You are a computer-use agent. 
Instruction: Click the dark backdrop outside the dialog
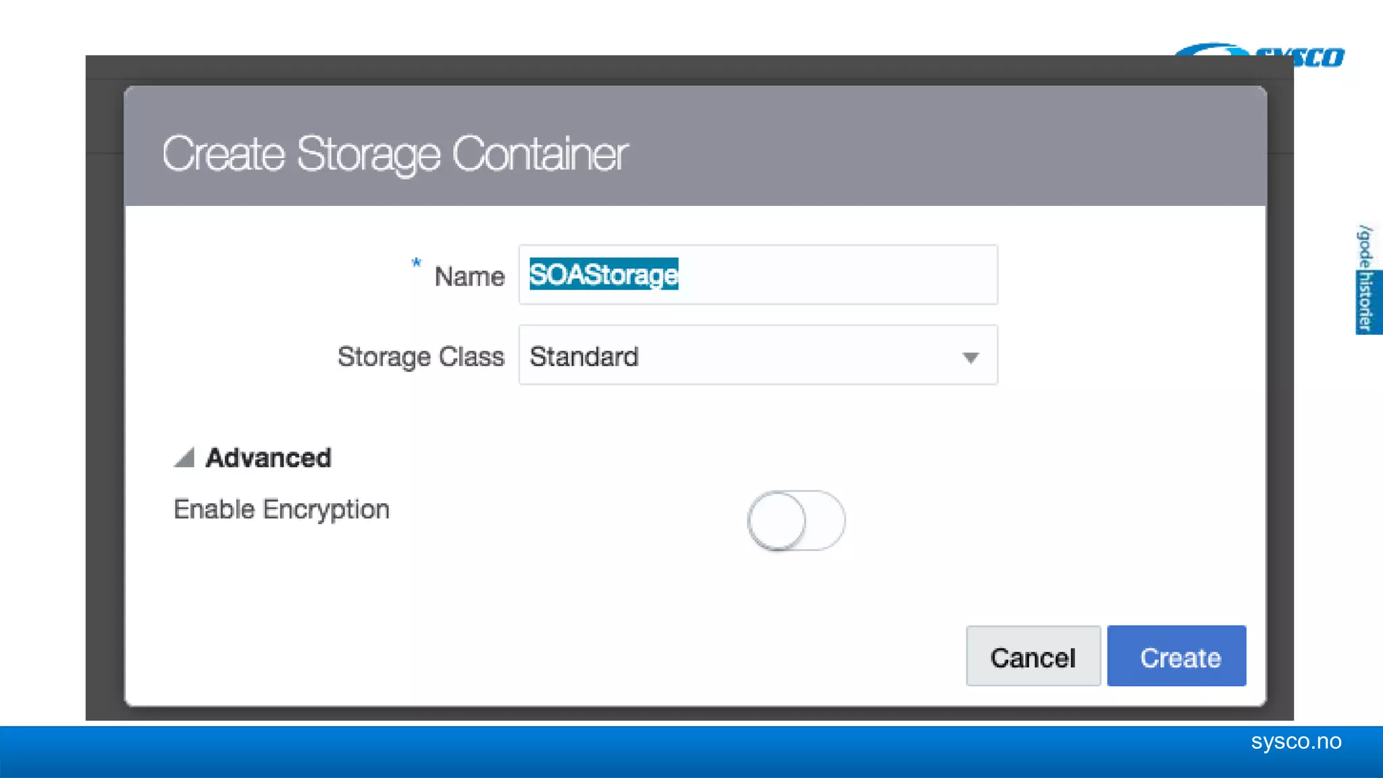coord(104,405)
